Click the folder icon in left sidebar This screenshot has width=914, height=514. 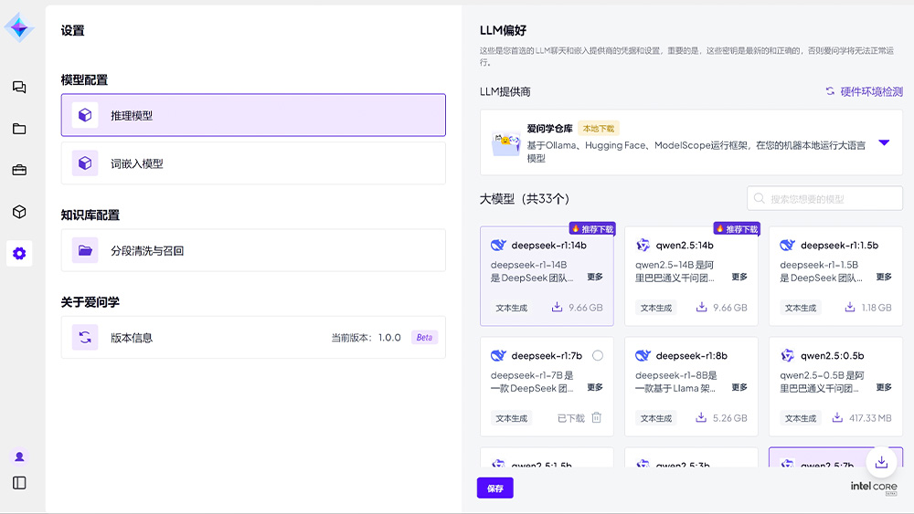[x=19, y=129]
